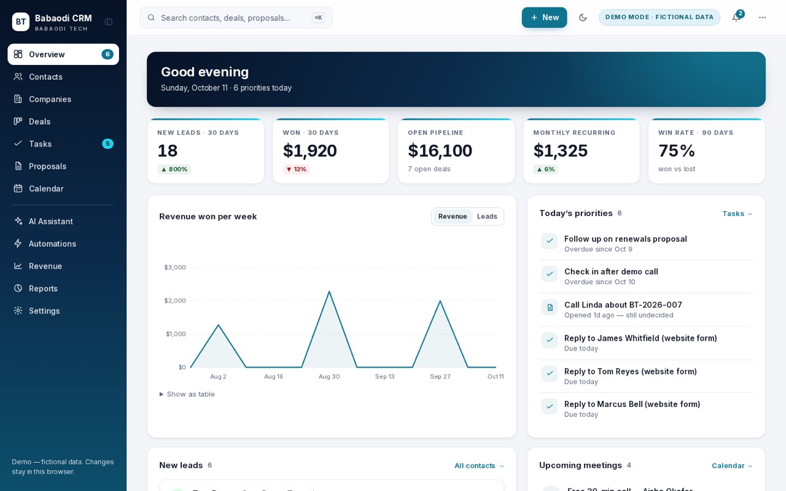Click the Companies building icon in sidebar
This screenshot has width=786, height=491.
pos(18,99)
